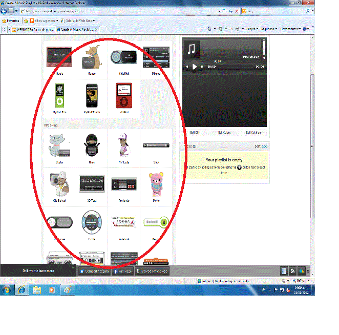Open the Edit Settings link
The image size is (339, 335).
(253, 132)
